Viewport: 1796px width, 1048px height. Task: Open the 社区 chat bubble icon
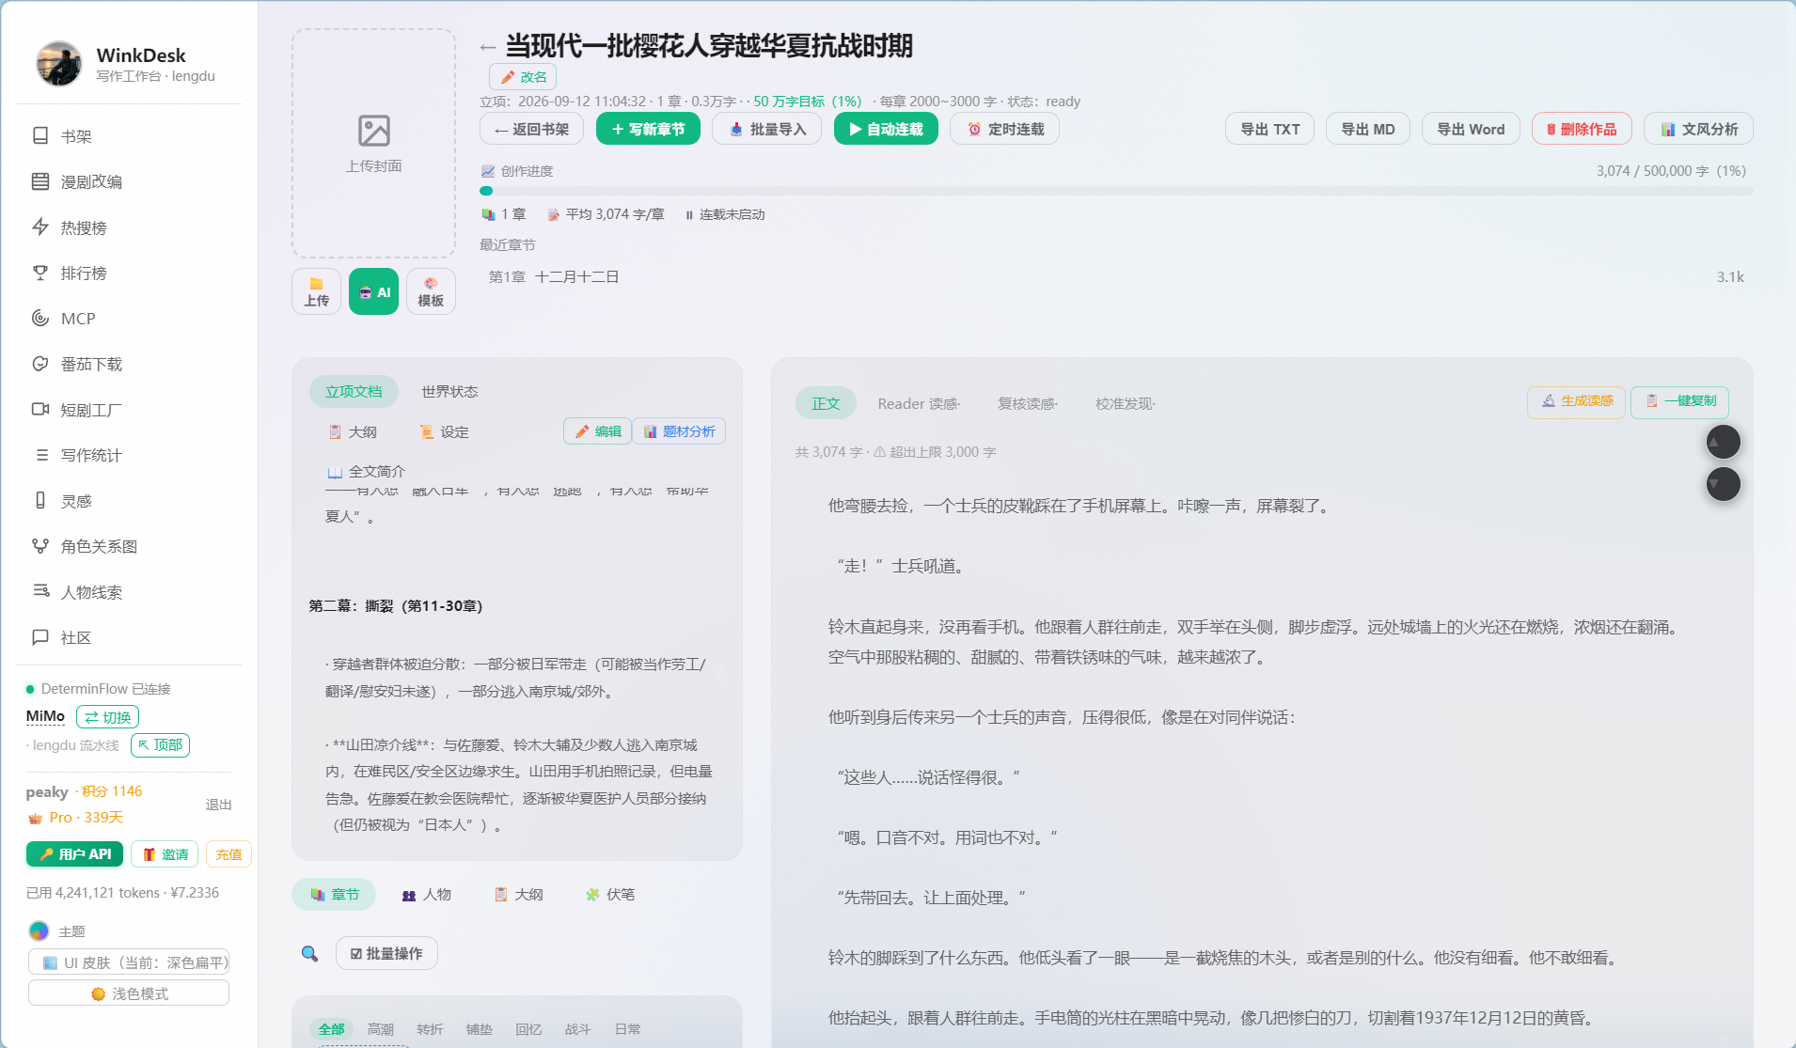[x=40, y=637]
